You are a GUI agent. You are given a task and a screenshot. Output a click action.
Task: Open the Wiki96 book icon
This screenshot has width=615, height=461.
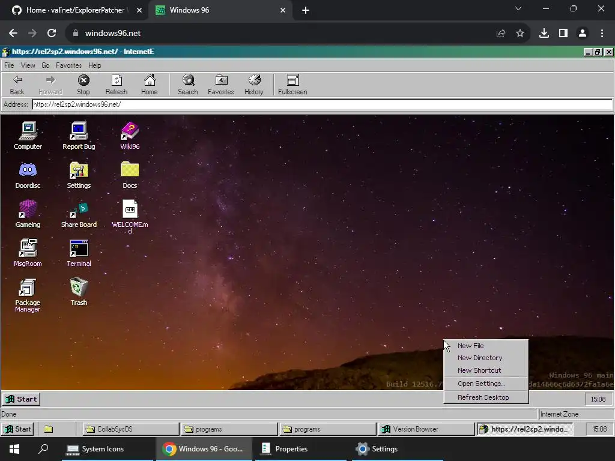coord(130,135)
